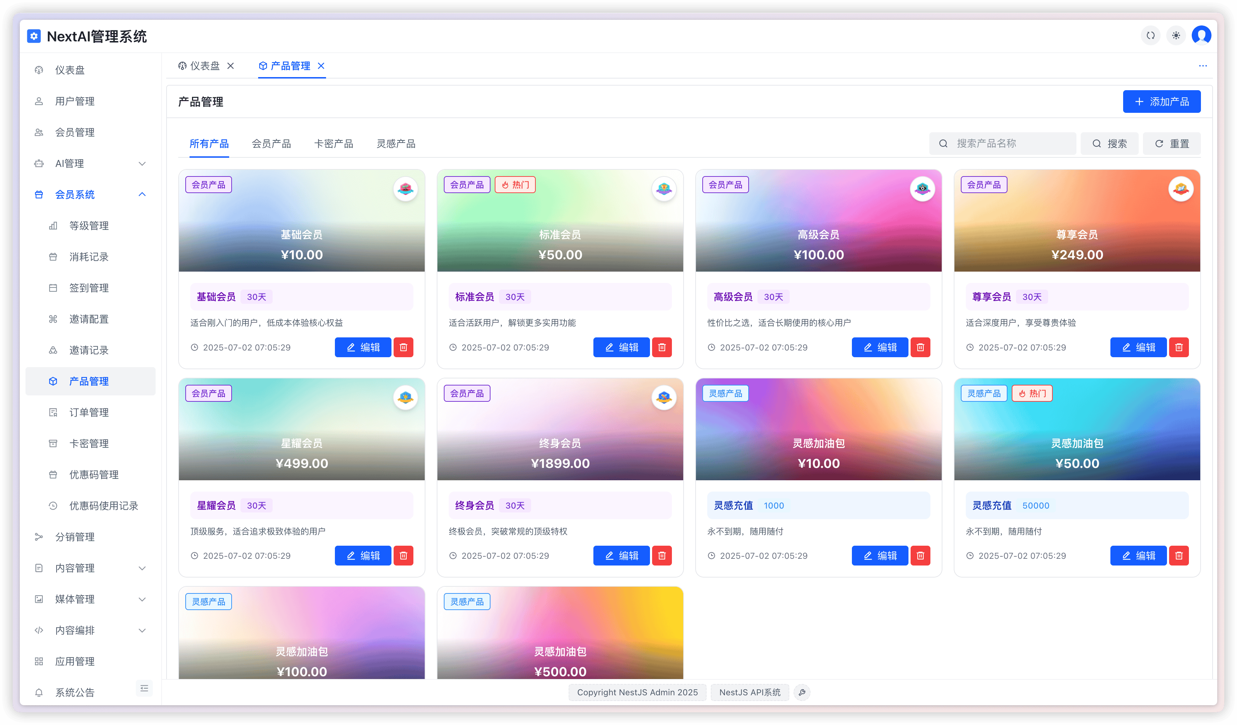Open 邀请配置 submenu item
This screenshot has width=1237, height=725.
[x=90, y=319]
